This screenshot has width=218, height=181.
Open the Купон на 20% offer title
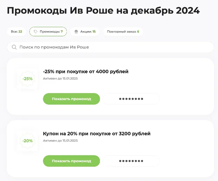tap(97, 134)
